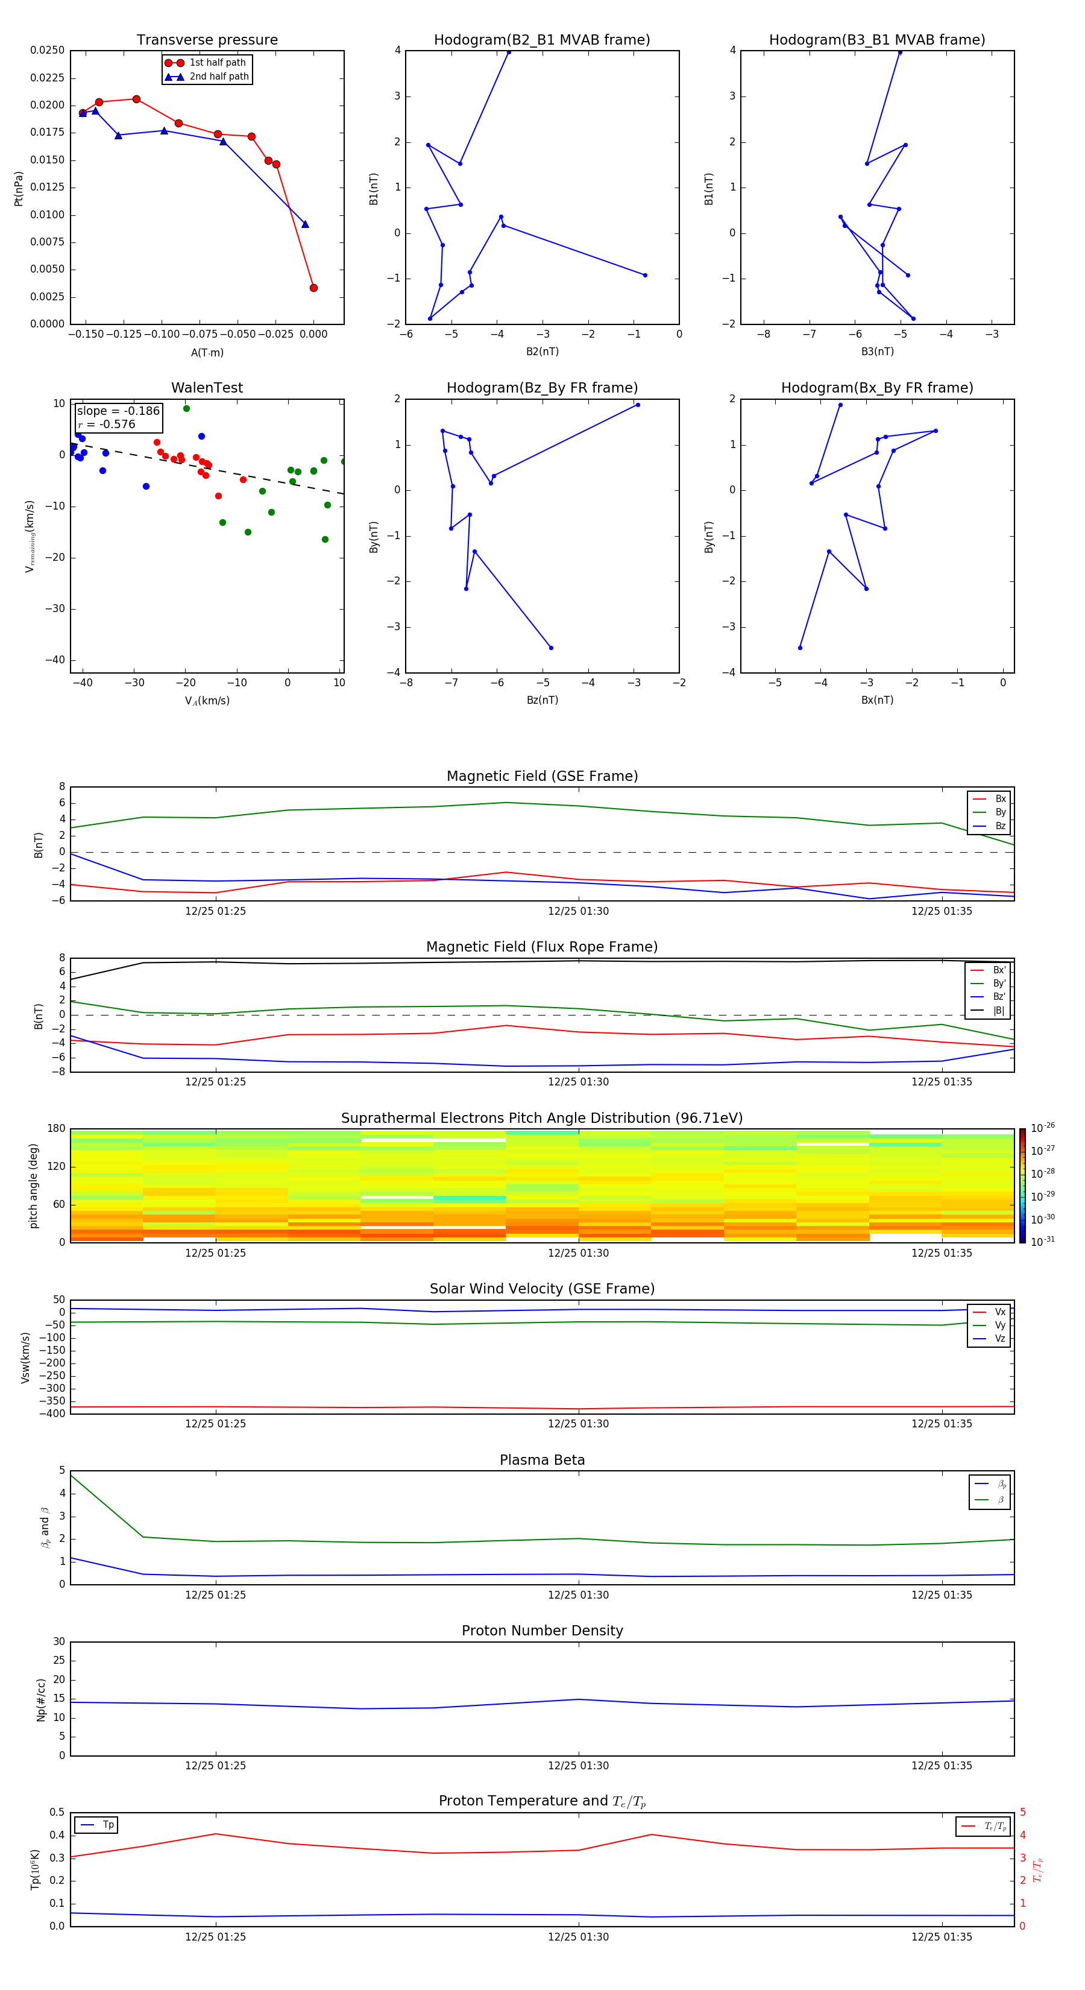Click the 'Plasma Beta' plot title
This screenshot has width=1085, height=1990.
click(x=542, y=1461)
